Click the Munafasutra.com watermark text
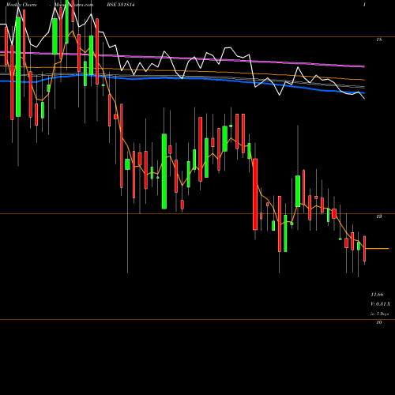Screen dimensions: 395x395 pyautogui.click(x=73, y=5)
